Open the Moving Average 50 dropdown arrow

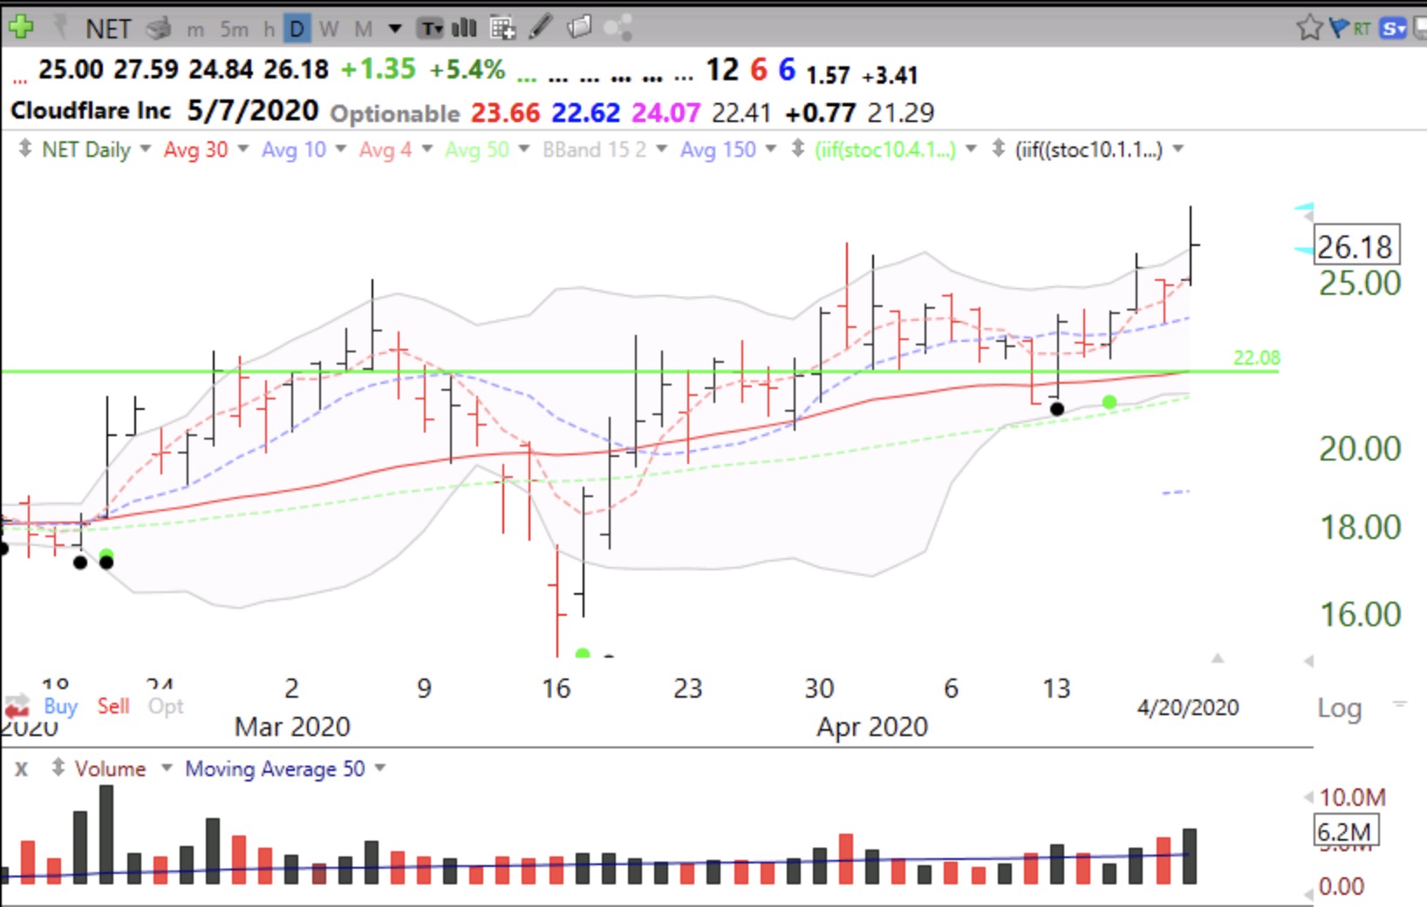(379, 768)
